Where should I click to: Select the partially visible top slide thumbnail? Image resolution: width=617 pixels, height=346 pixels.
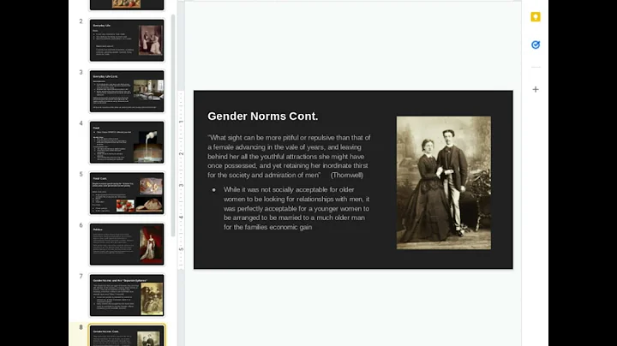point(127,5)
